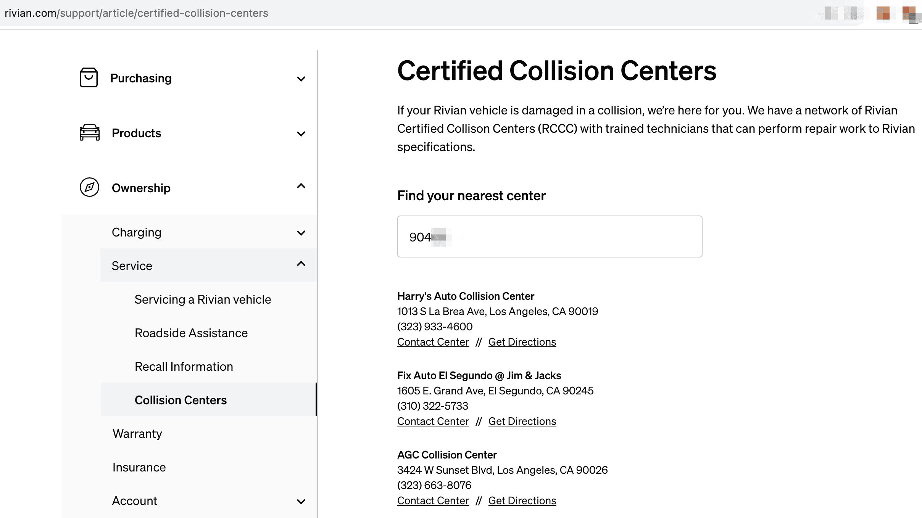Contact Center link for AGC Collision Center

433,501
